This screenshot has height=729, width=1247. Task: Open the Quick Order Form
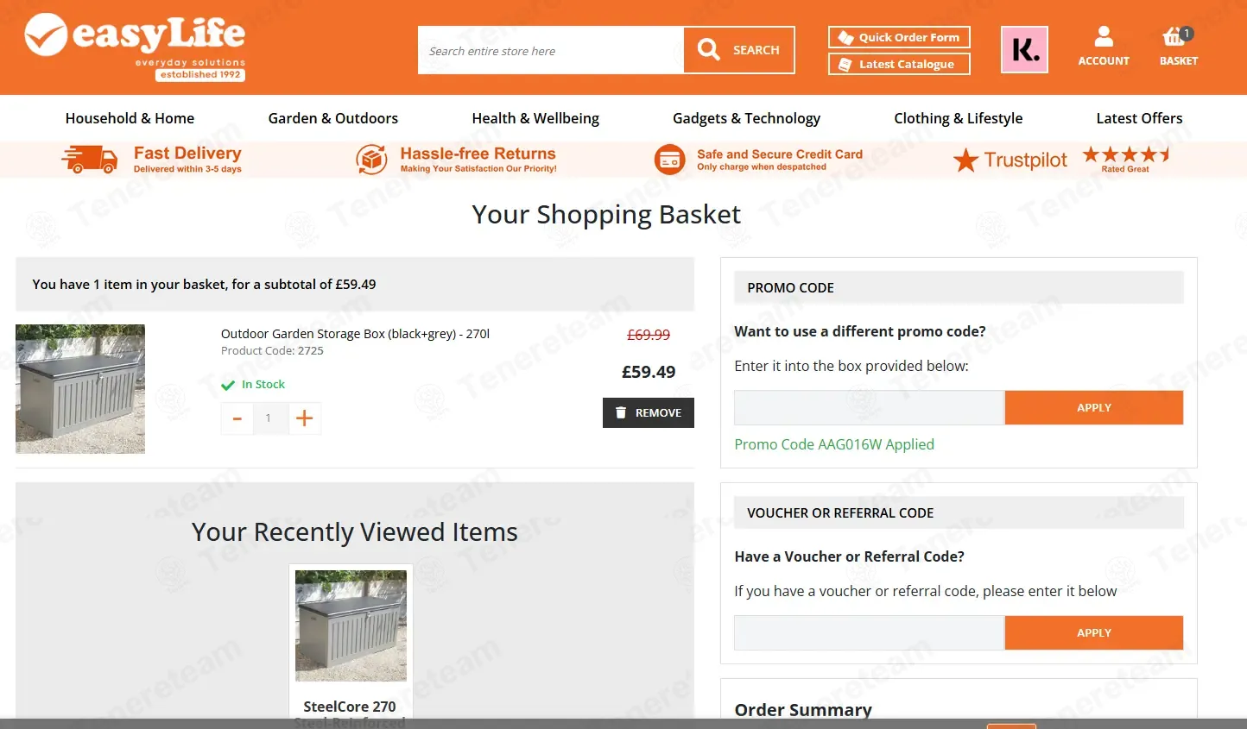(x=899, y=37)
